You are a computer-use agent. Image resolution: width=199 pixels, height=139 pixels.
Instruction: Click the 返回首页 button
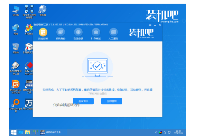(x=83, y=101)
